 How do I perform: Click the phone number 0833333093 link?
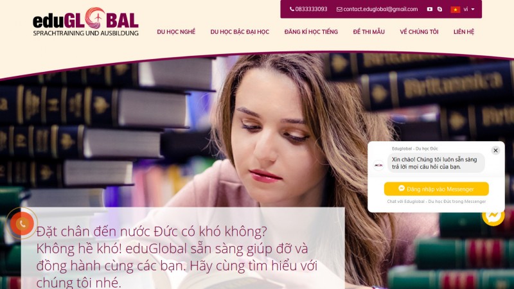308,9
